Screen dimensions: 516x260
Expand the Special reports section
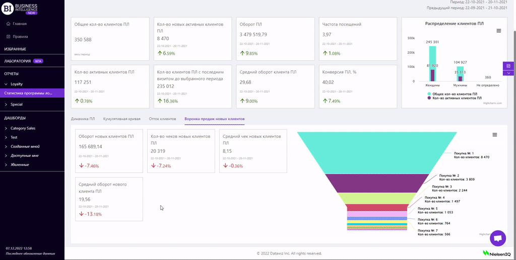point(6,105)
